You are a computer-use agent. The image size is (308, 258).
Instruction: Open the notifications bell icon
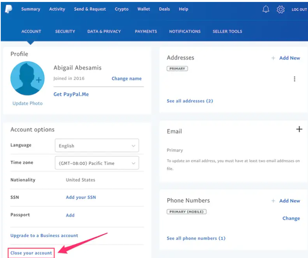pos(266,9)
